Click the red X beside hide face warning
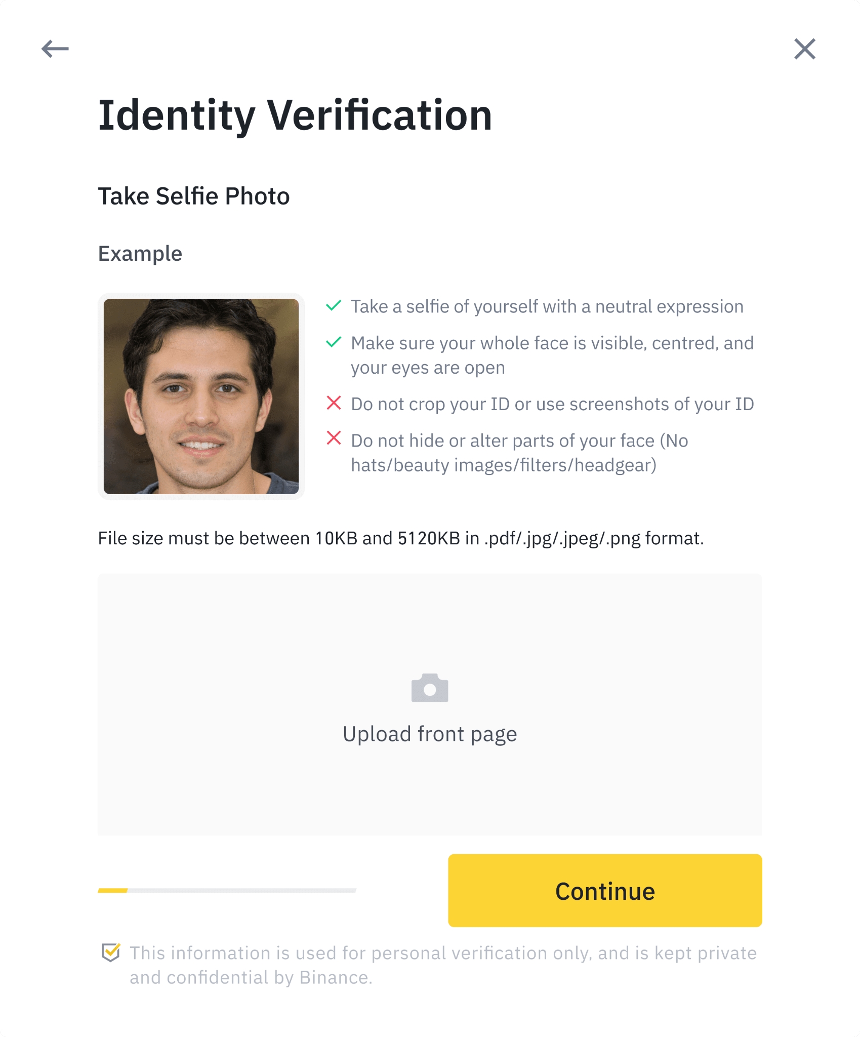Viewport: 860px width, 1037px height. pyautogui.click(x=334, y=438)
